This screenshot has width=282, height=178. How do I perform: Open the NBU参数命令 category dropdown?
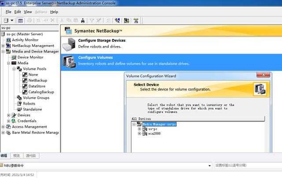[210, 166]
